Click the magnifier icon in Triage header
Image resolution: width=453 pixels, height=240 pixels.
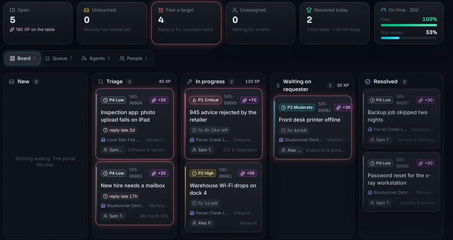[101, 82]
